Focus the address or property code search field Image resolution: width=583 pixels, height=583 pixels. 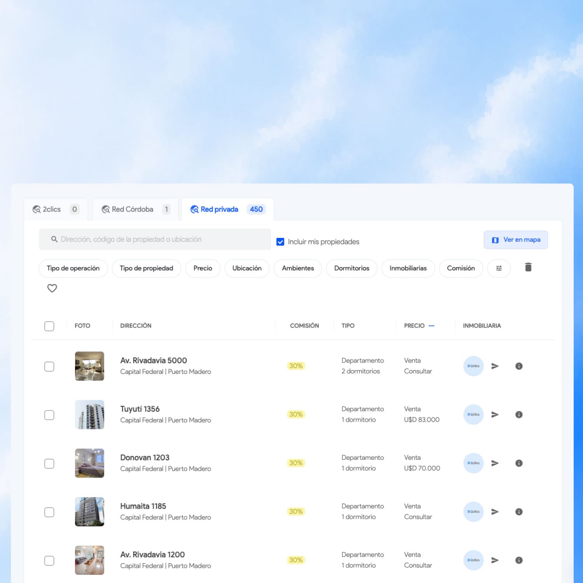tap(155, 239)
